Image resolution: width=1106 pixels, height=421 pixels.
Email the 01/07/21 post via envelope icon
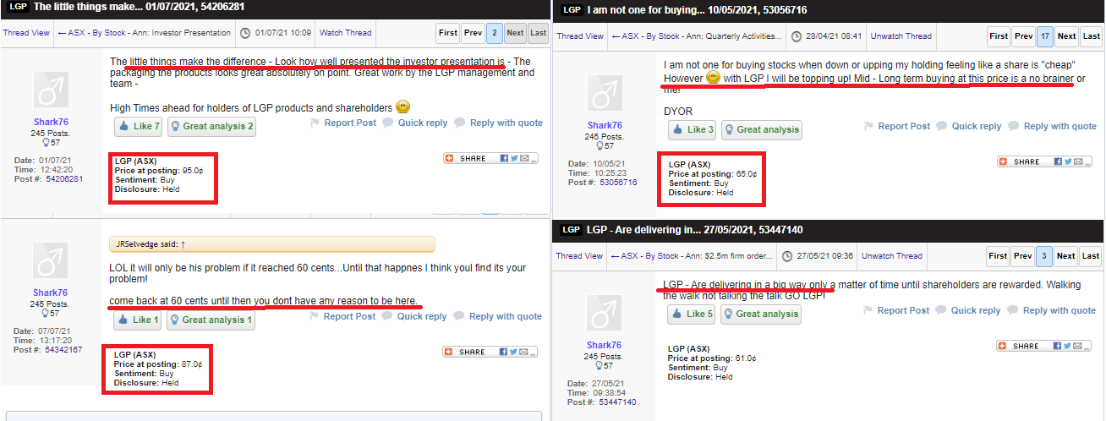click(x=524, y=158)
